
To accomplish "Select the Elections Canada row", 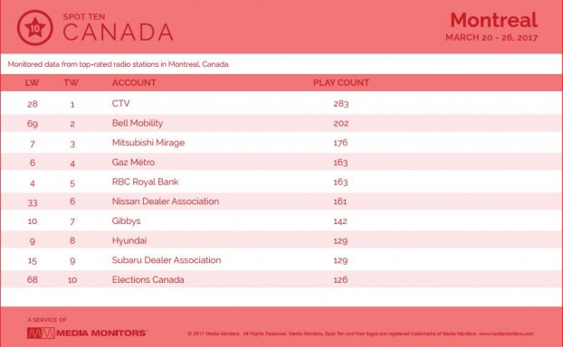I will click(281, 279).
